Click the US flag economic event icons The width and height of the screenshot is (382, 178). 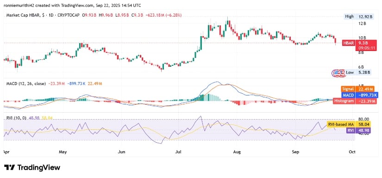[x=338, y=73]
